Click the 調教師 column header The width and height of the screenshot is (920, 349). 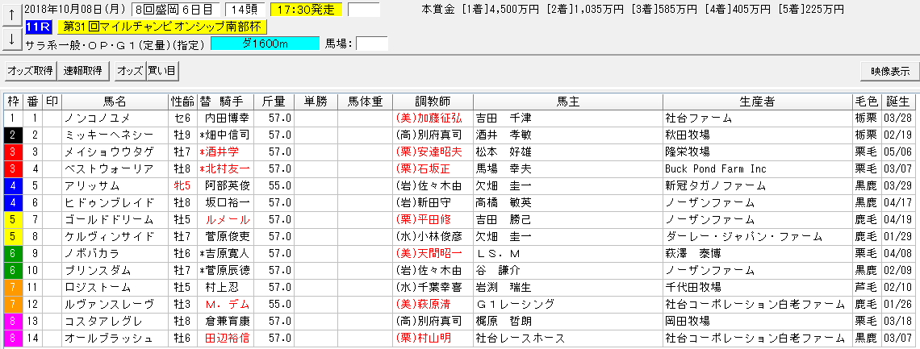[x=433, y=102]
